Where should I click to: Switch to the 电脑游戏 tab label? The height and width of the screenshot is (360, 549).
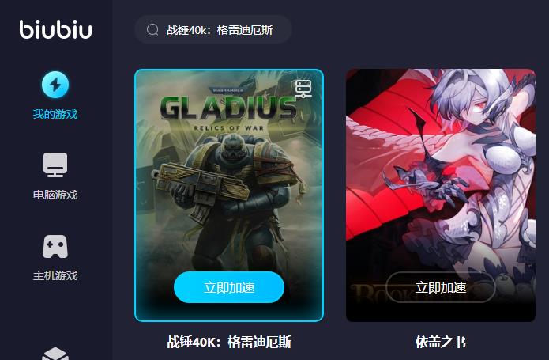(x=55, y=195)
